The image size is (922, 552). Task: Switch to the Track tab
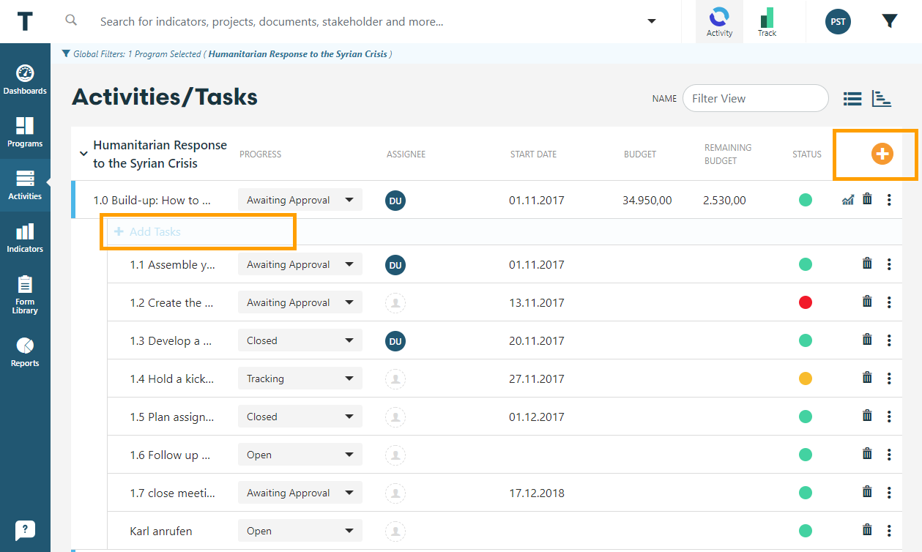tap(767, 22)
